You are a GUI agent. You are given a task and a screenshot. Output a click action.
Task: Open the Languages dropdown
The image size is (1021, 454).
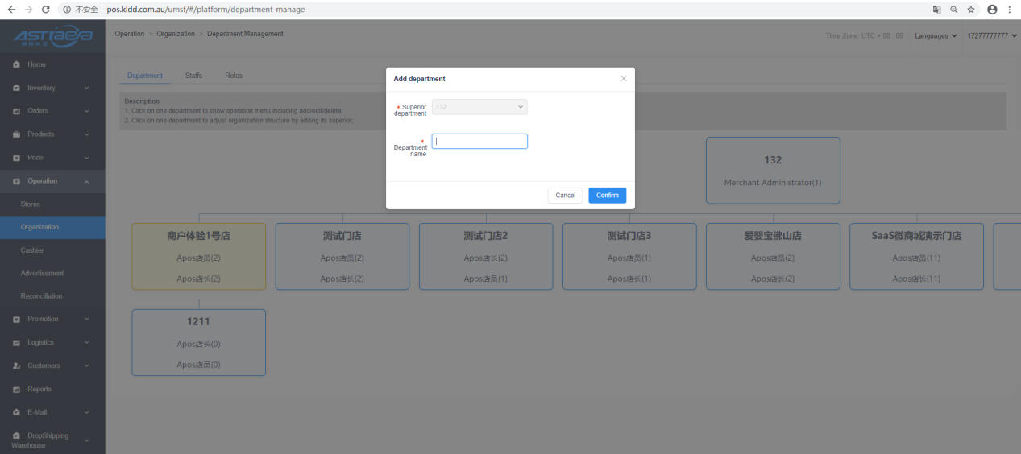(936, 35)
